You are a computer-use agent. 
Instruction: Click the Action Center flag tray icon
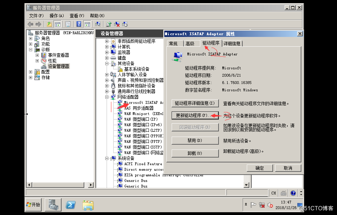pyautogui.click(x=253, y=205)
